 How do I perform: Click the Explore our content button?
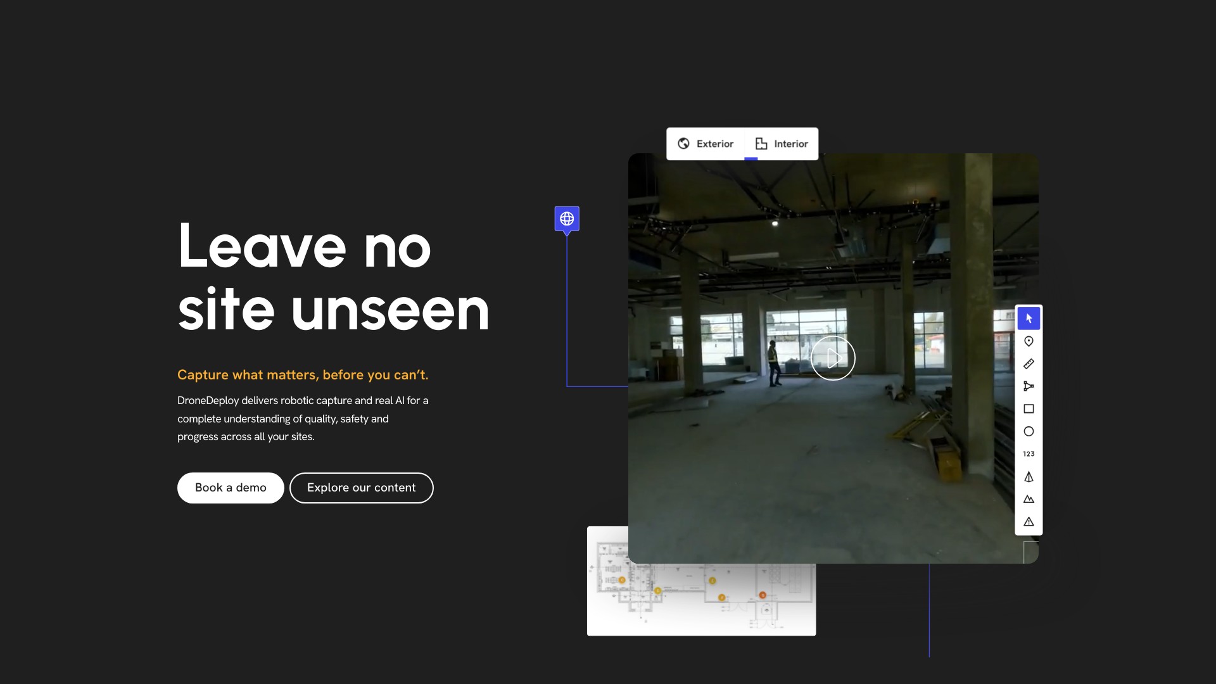362,488
